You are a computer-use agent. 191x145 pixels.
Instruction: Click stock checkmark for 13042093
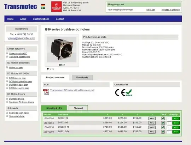(x=163, y=132)
